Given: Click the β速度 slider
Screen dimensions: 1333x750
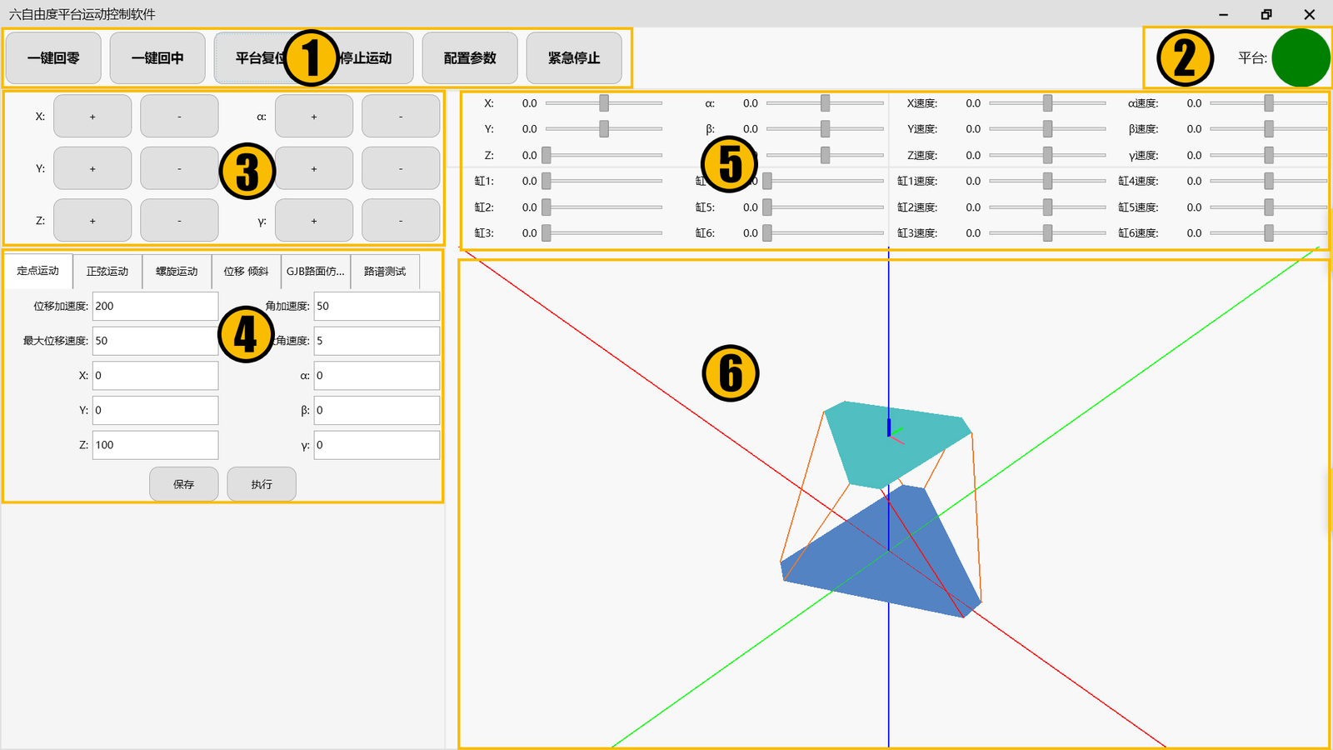Looking at the screenshot, I should [1268, 129].
